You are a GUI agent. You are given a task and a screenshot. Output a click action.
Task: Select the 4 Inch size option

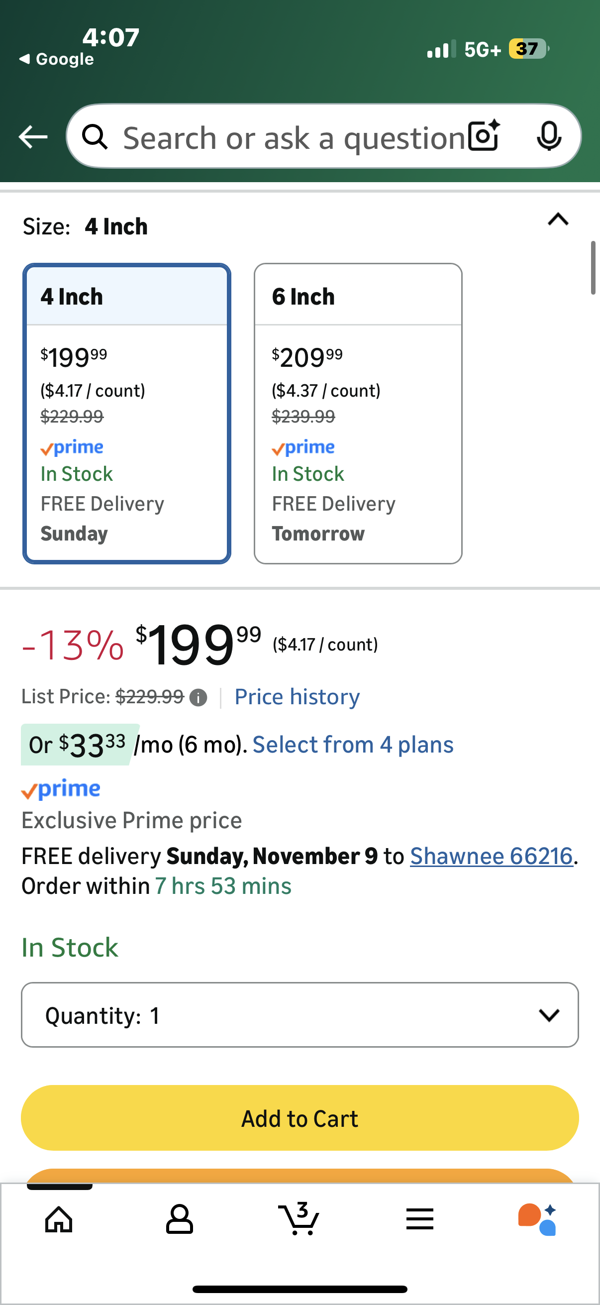click(x=126, y=413)
